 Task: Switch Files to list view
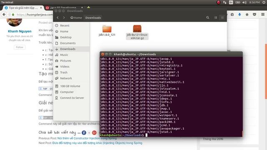pos(216,17)
